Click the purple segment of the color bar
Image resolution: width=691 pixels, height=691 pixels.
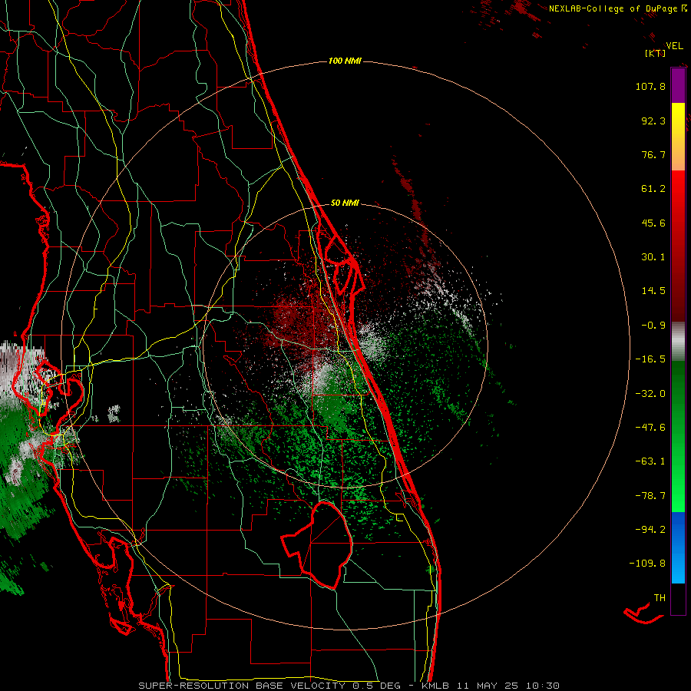coord(678,86)
